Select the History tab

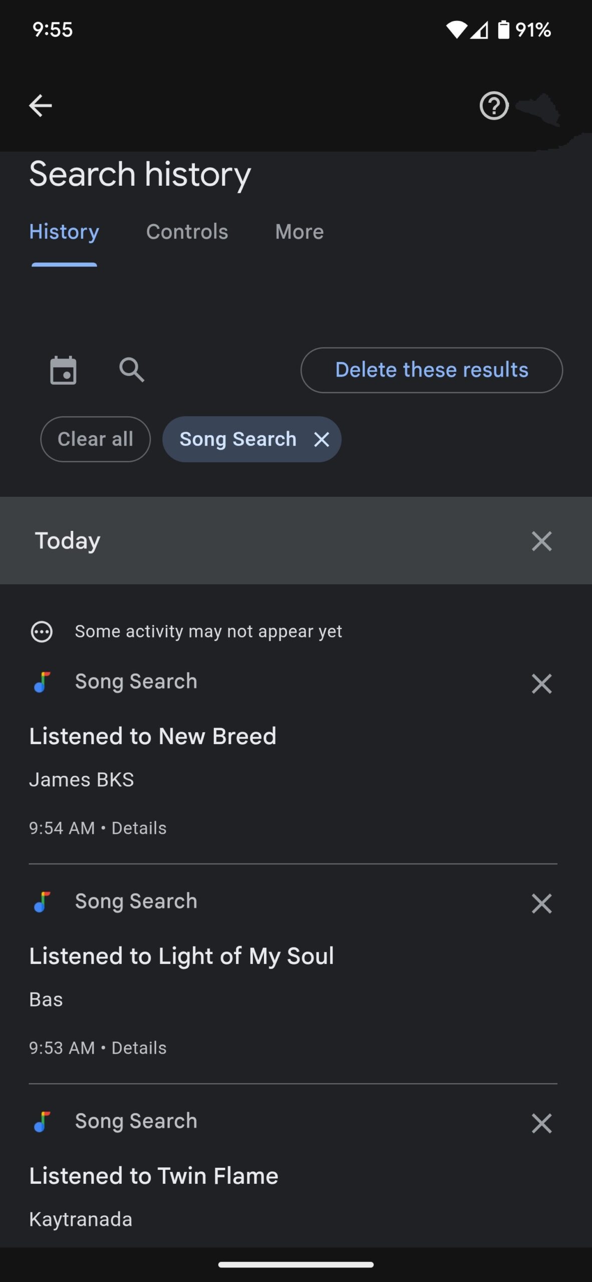[64, 232]
